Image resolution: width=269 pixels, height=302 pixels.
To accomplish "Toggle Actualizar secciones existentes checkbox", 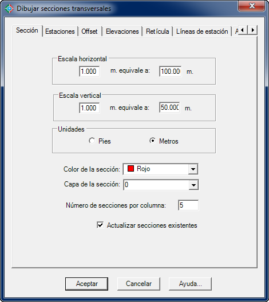I will tap(100, 225).
